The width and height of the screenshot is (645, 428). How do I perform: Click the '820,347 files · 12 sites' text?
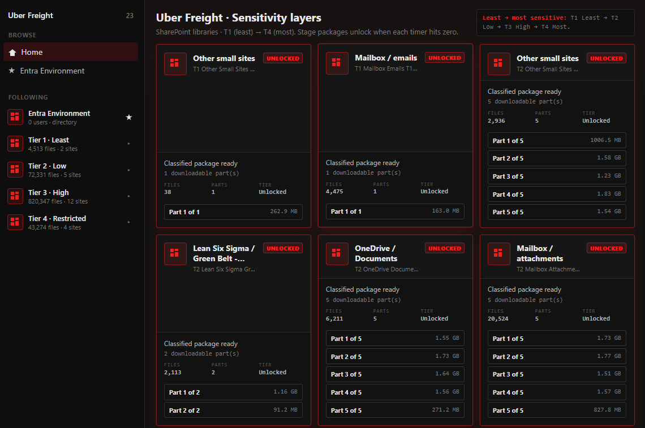click(x=58, y=201)
